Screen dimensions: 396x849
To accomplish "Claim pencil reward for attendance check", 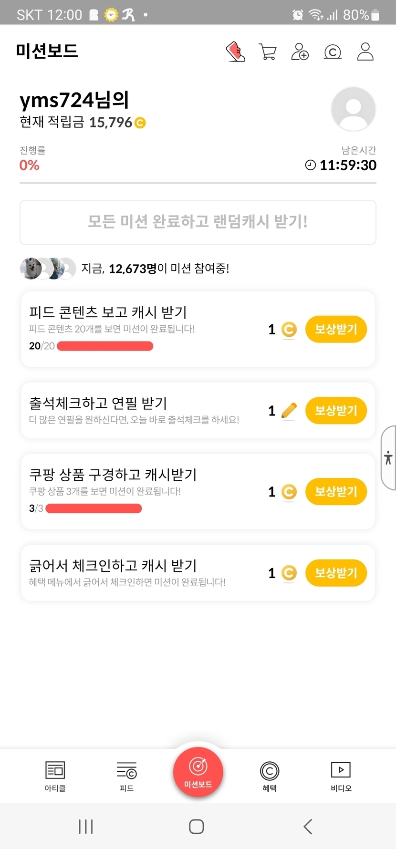I will (x=336, y=410).
